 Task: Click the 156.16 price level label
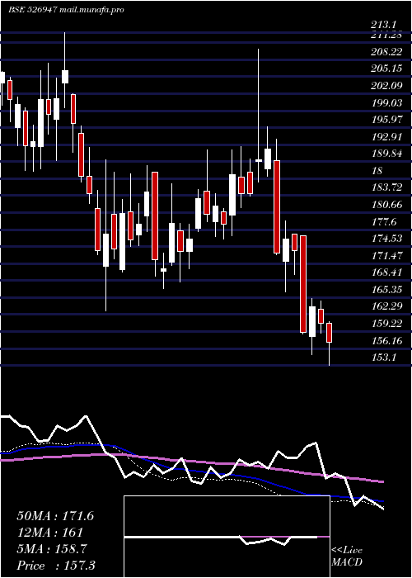click(386, 341)
